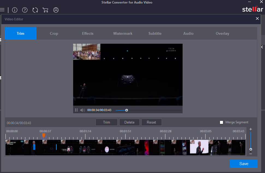Viewport: 265px width, 173px height.
Task: Zoom in timeline with plus icon
Action: 251,129
